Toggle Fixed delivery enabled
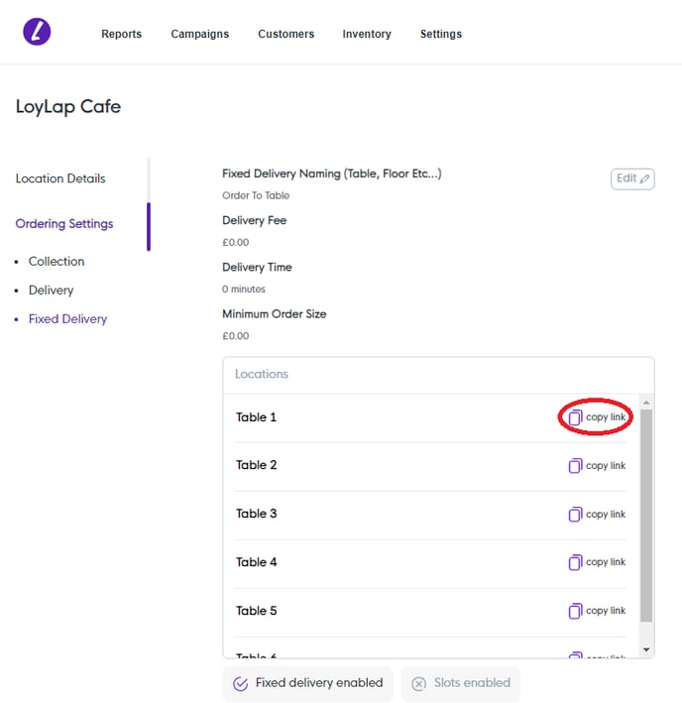 [x=308, y=683]
